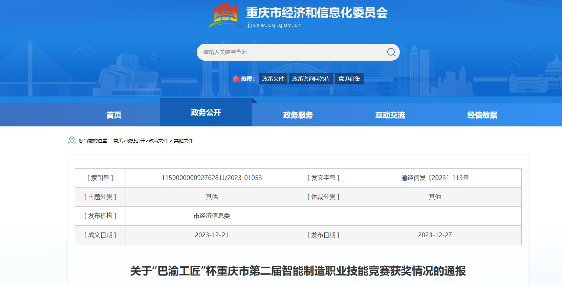Image resolution: width=562 pixels, height=285 pixels.
Task: Click the Chongqing commission logo emblem
Action: [x=225, y=16]
